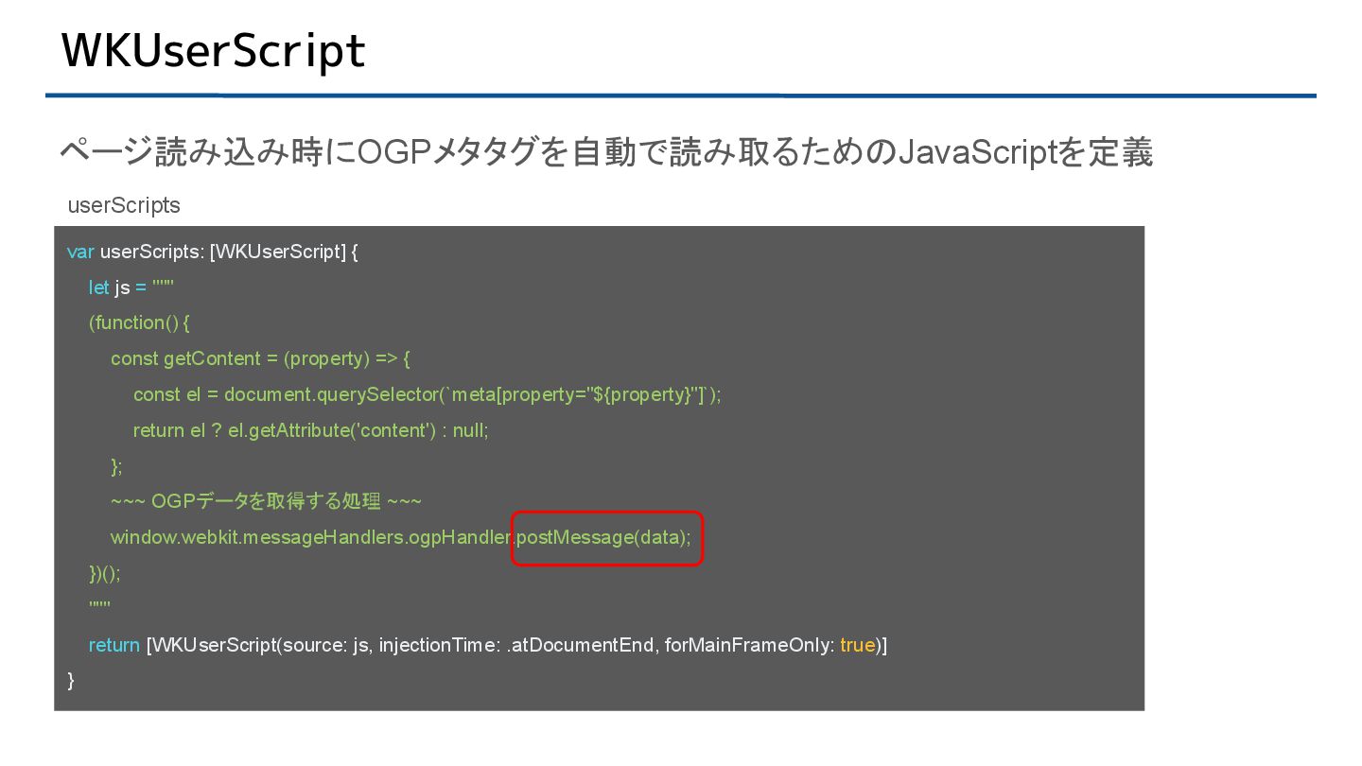Click the userScripts label above the code
1362x766 pixels.
click(x=124, y=205)
